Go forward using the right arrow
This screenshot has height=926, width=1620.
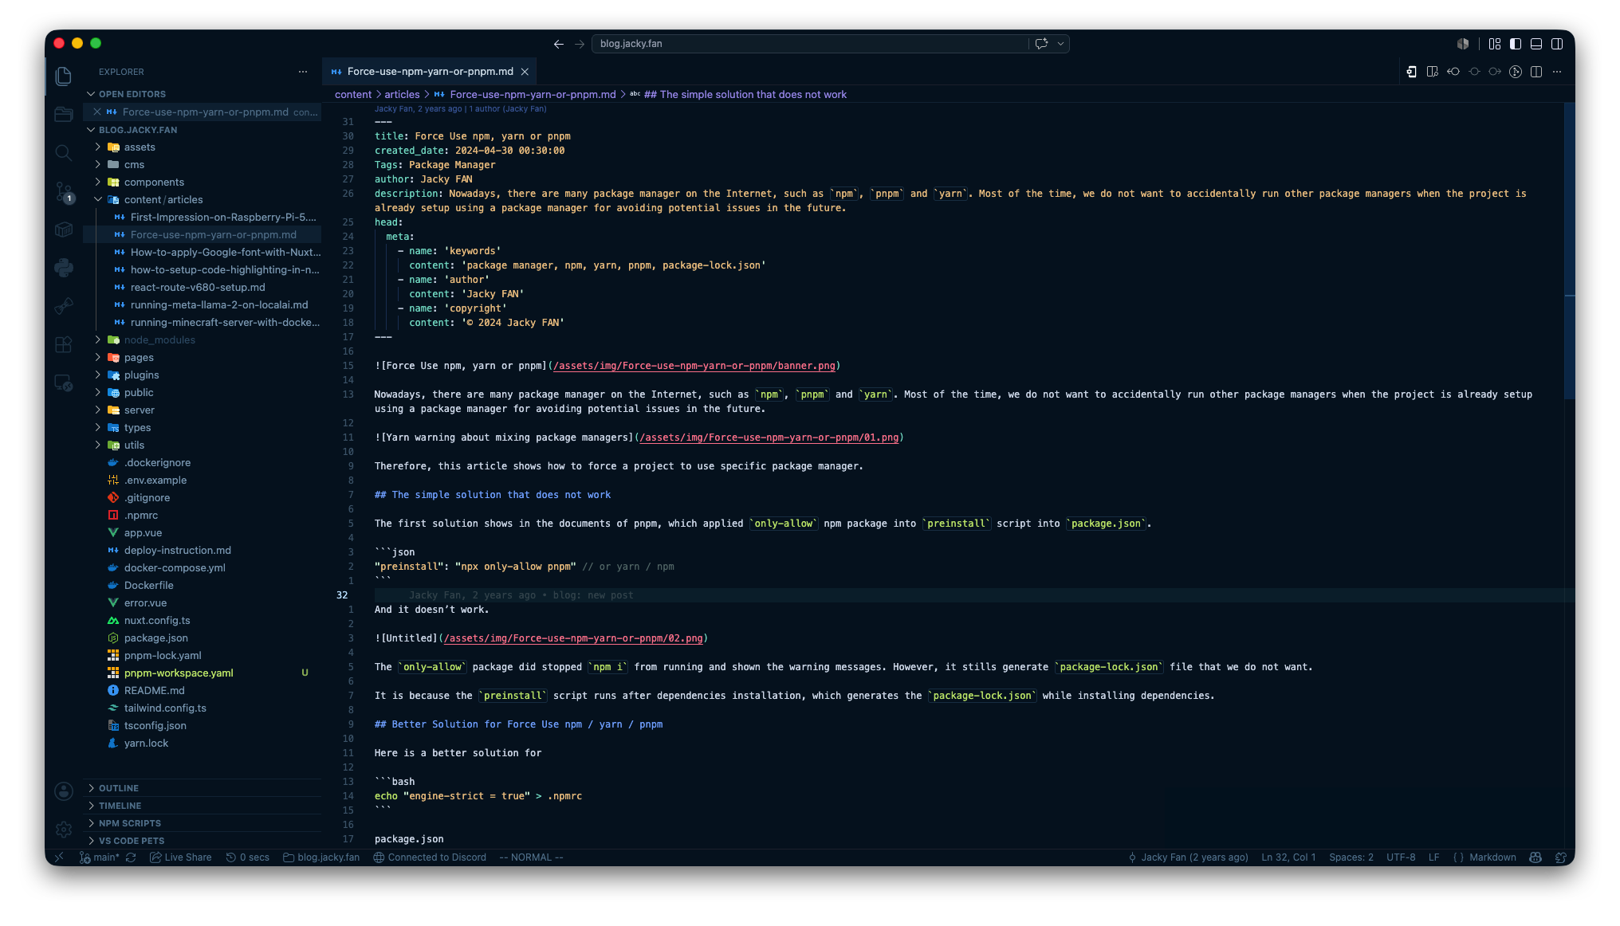580,44
